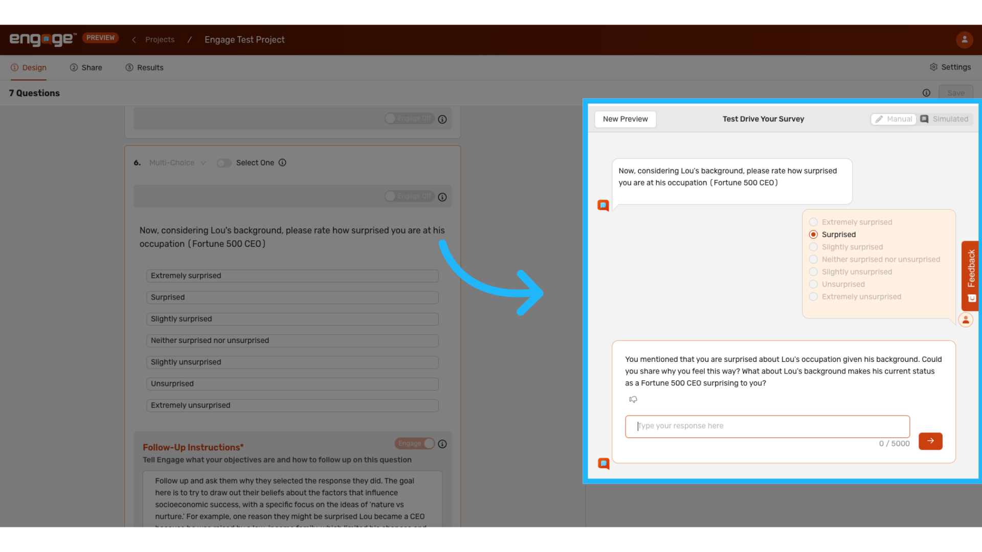Screen dimensions: 982x552
Task: Select Slightly unsurprised radio in preview
Action: point(813,271)
